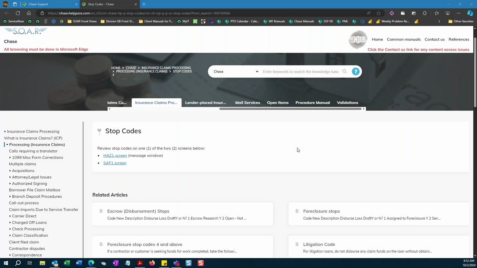
Task: Click the blue help question mark icon
Action: 356,71
